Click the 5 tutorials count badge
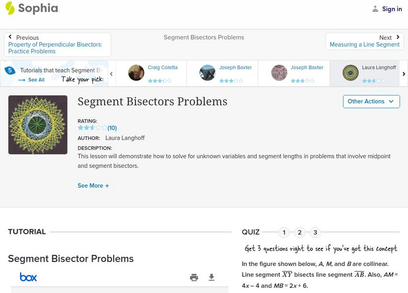 (9, 71)
